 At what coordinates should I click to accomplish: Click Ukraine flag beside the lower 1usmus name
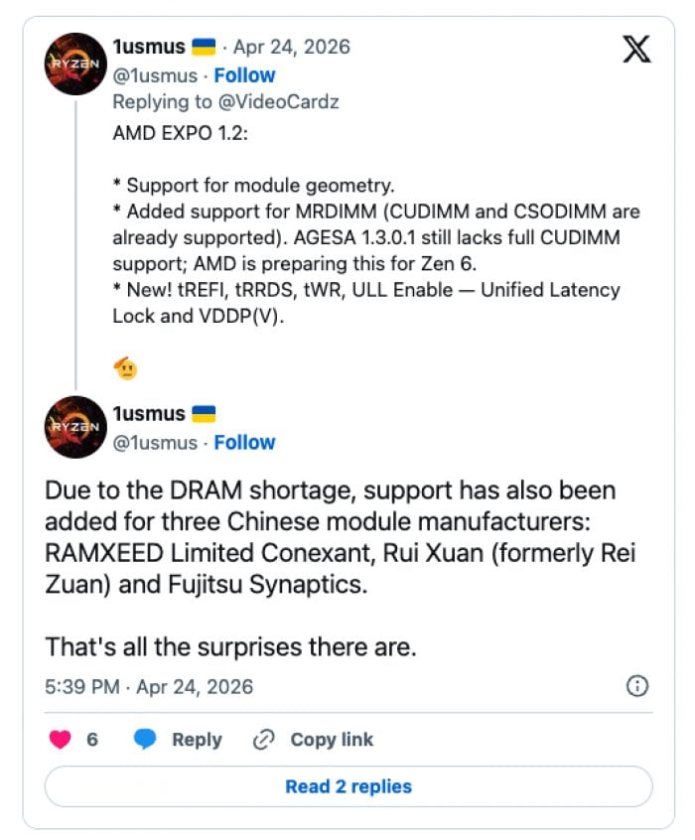(202, 414)
